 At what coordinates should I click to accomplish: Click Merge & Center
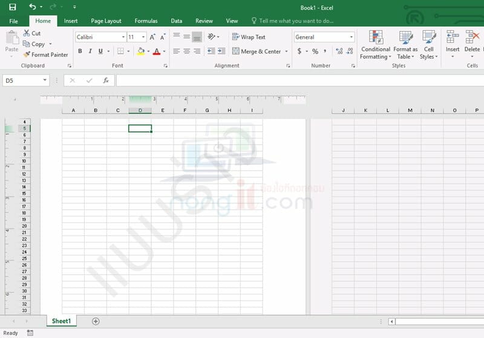(x=257, y=51)
